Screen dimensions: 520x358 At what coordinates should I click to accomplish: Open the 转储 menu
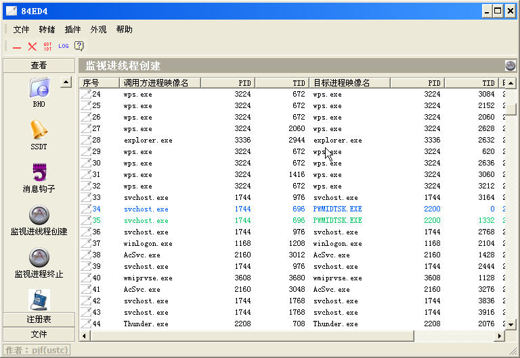[47, 30]
